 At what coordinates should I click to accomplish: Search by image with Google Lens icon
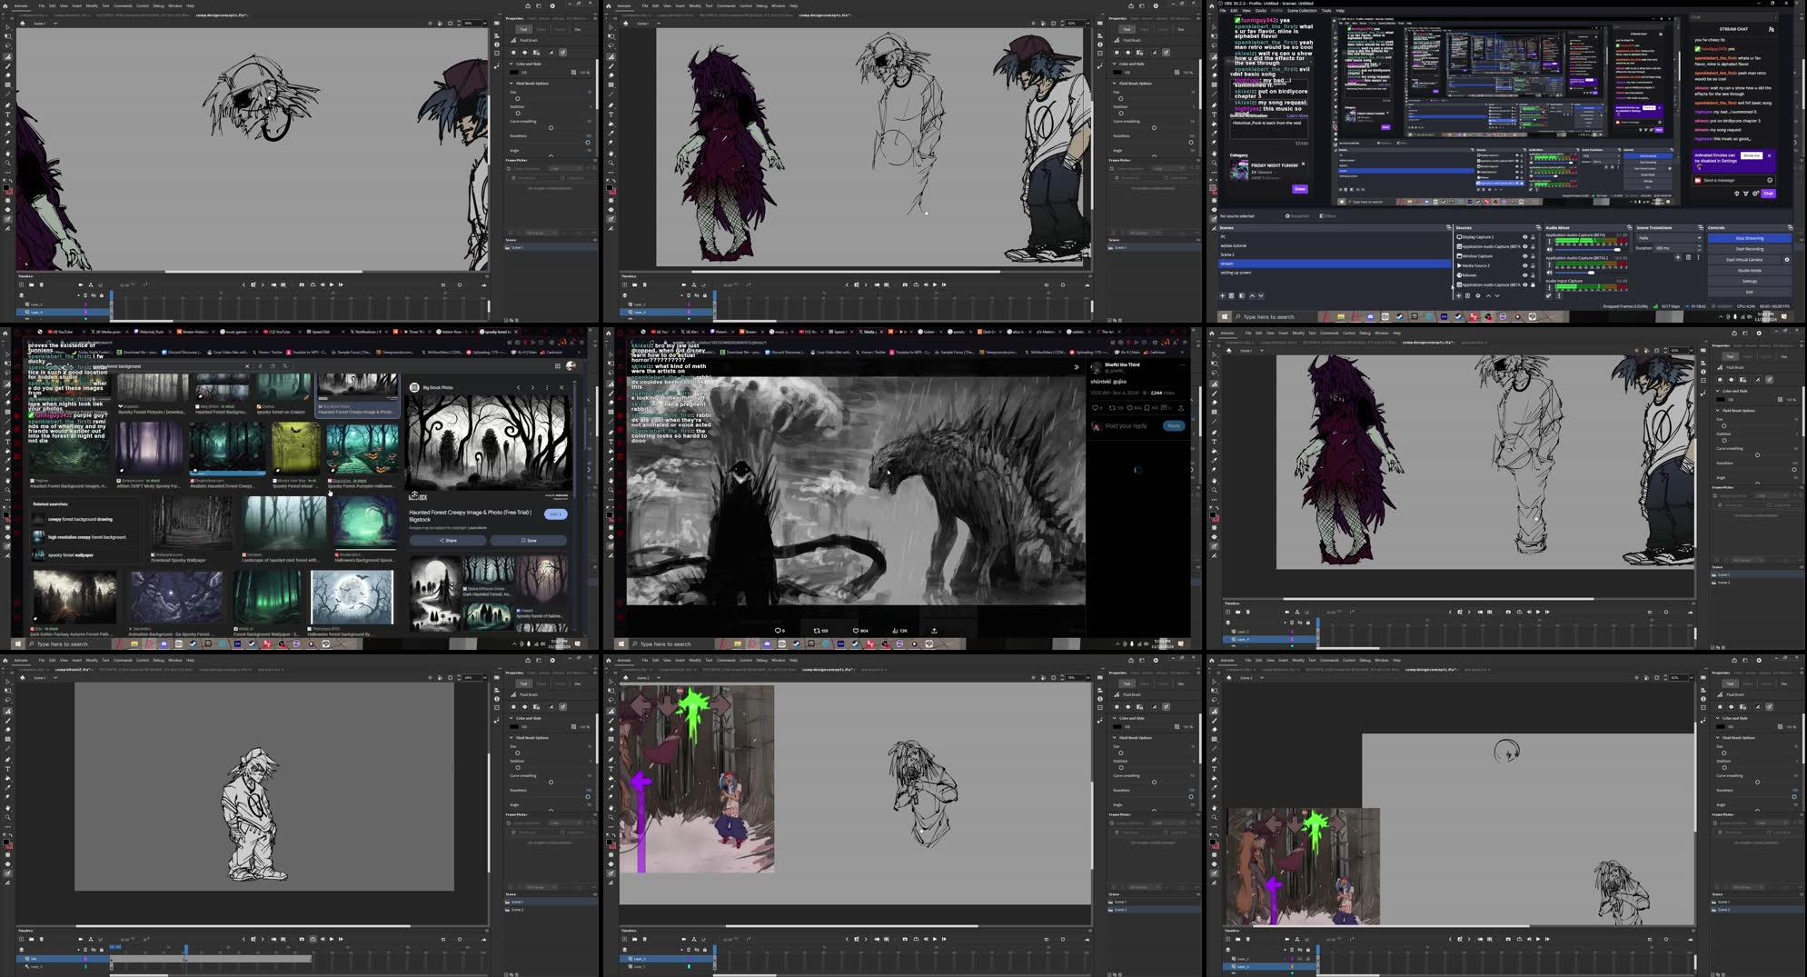[x=273, y=366]
